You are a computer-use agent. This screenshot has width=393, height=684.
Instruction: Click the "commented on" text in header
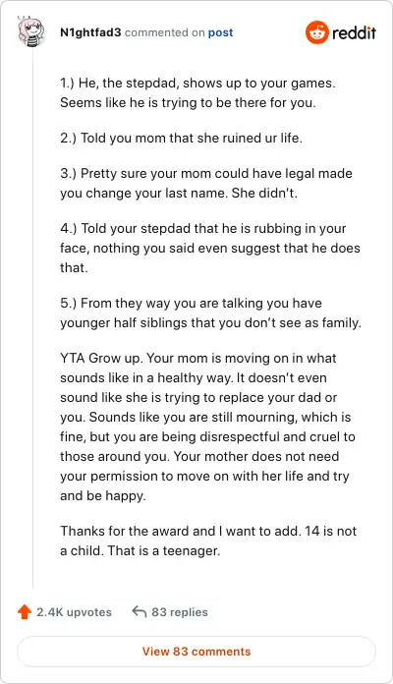click(x=164, y=32)
